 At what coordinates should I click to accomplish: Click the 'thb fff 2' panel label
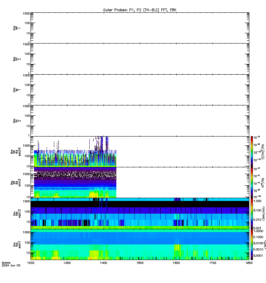tap(17, 59)
